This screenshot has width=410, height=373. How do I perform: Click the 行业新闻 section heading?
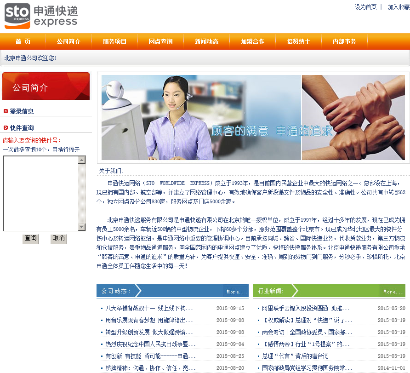click(x=270, y=291)
